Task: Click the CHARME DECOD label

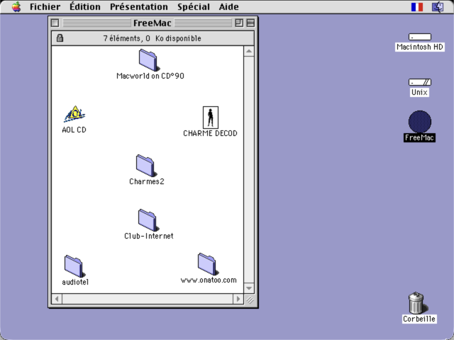Action: pos(210,133)
